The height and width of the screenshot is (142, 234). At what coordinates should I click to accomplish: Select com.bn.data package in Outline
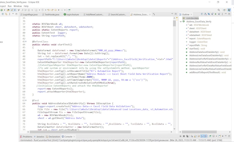click(x=192, y=18)
